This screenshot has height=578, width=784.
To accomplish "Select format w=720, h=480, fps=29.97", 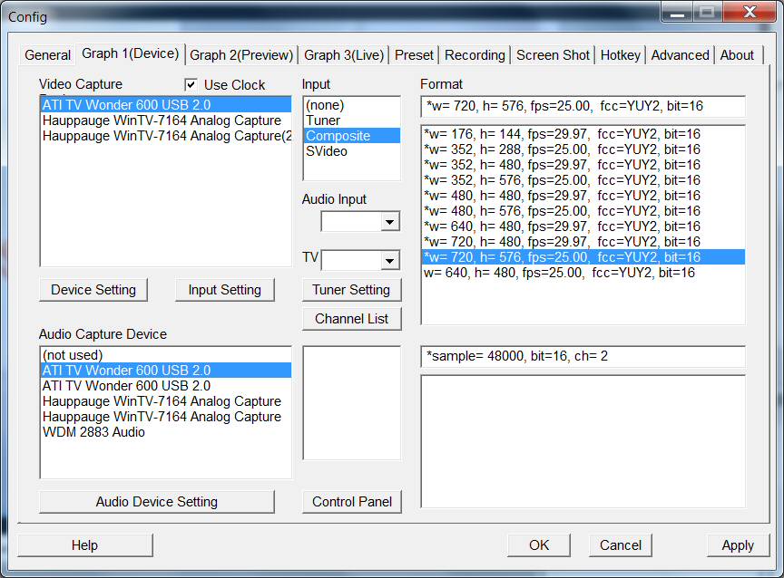I will [x=583, y=242].
